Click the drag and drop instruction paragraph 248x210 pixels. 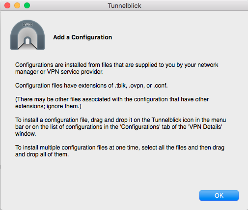click(121, 127)
